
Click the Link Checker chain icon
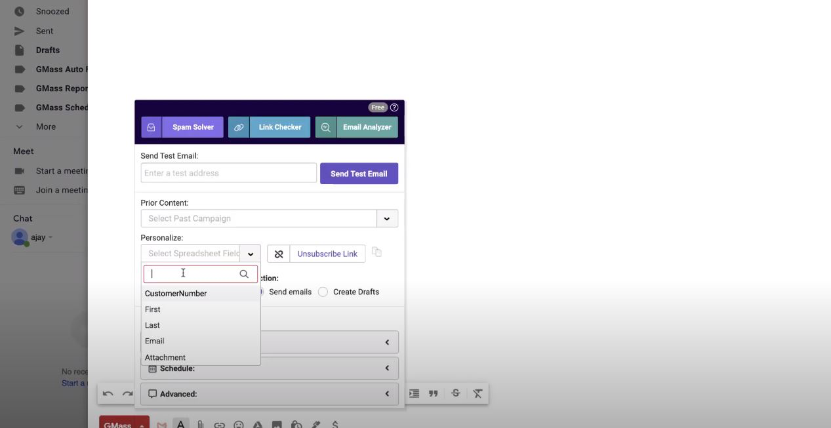click(x=239, y=127)
